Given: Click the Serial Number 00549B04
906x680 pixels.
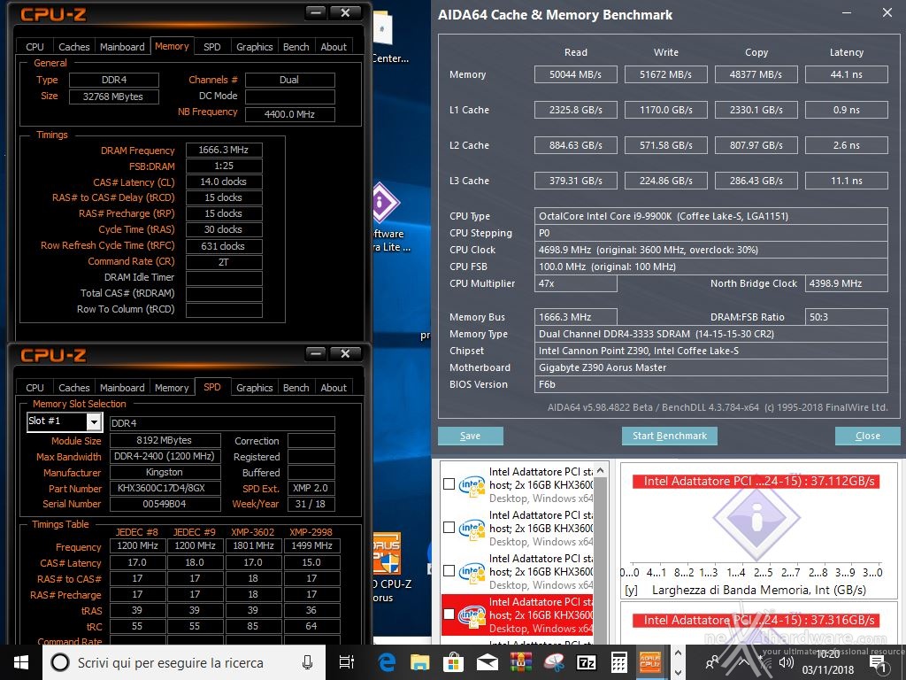Looking at the screenshot, I should point(165,504).
